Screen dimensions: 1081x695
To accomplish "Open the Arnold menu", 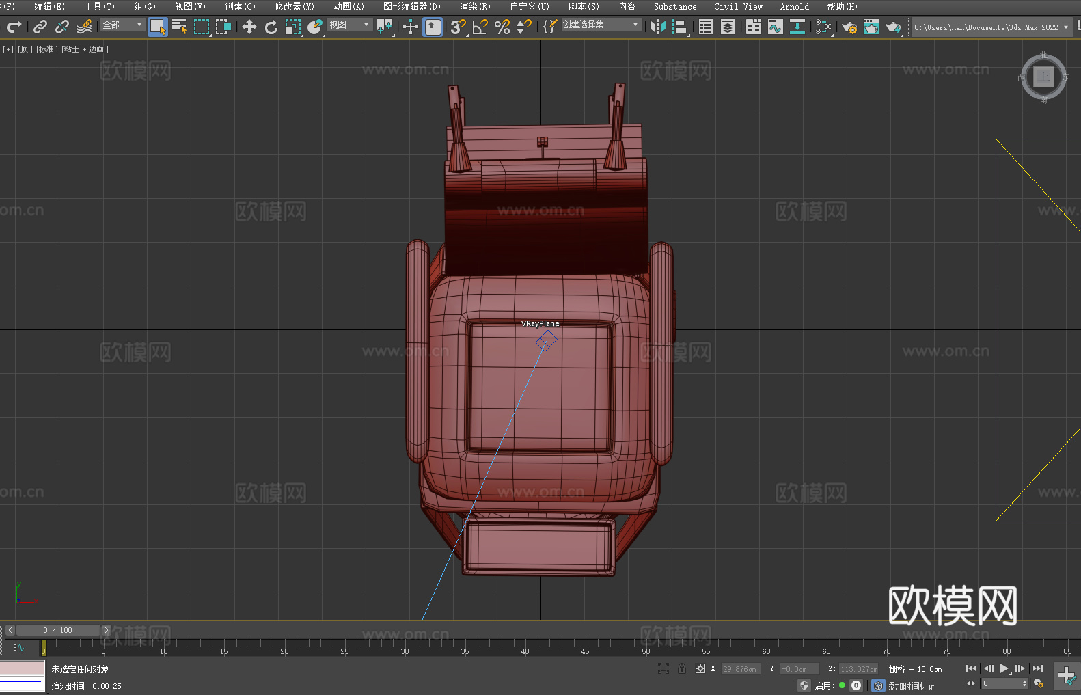I will pos(794,6).
